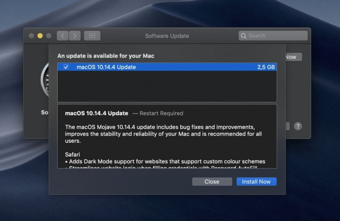This screenshot has width=340, height=221.
Task: Focus the Search field
Action: 273,36
